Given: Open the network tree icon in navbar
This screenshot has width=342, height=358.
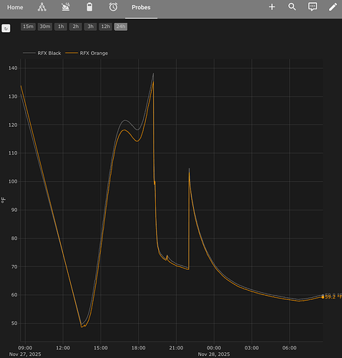Looking at the screenshot, I should point(42,7).
